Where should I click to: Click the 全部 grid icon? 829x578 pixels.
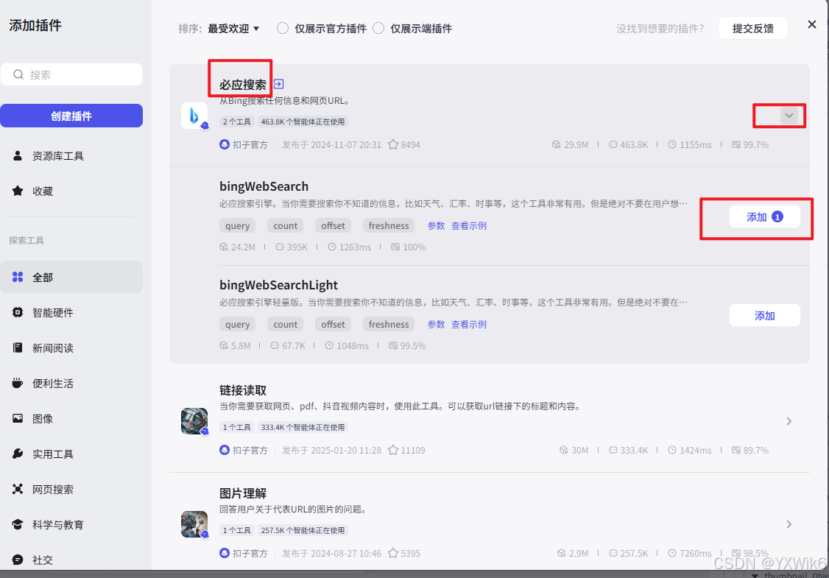pyautogui.click(x=18, y=277)
